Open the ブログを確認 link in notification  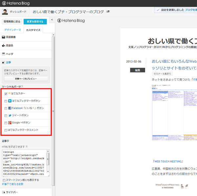point(191,10)
